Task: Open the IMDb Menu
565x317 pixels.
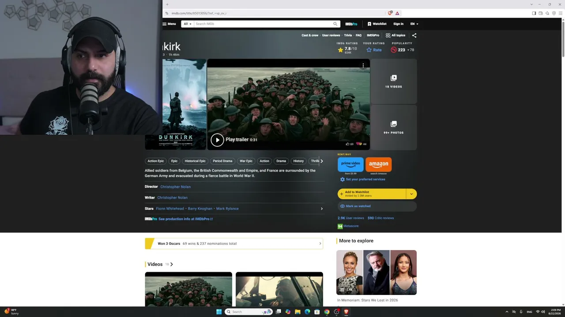Action: 169,24
